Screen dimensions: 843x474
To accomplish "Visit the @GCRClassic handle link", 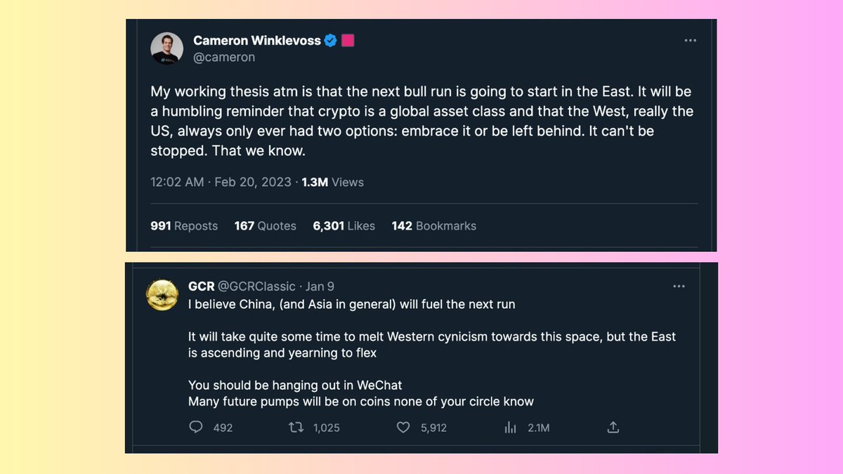I will 257,287.
